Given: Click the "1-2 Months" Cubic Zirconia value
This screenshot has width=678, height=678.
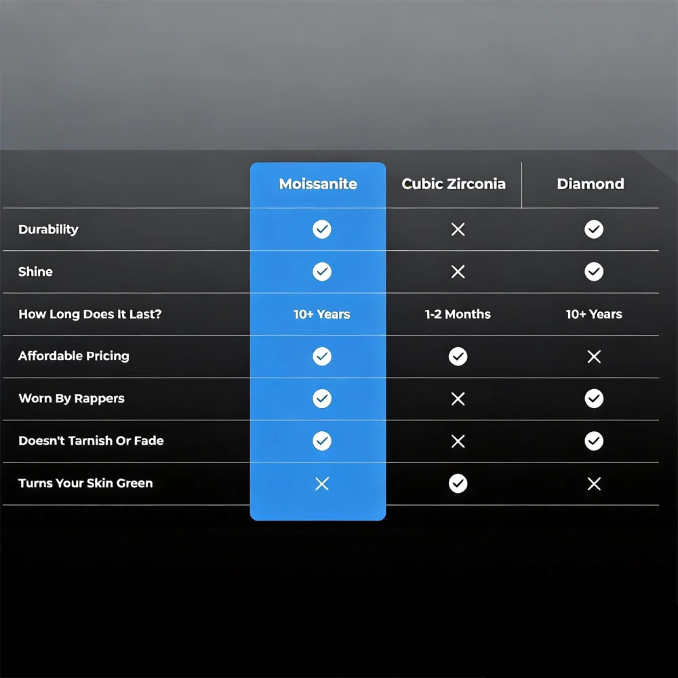Looking at the screenshot, I should pos(458,315).
